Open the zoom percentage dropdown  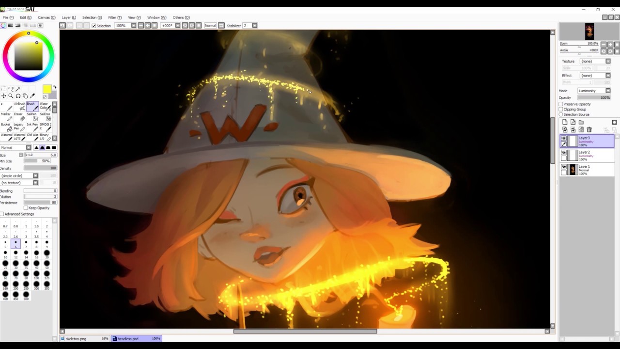tap(134, 25)
